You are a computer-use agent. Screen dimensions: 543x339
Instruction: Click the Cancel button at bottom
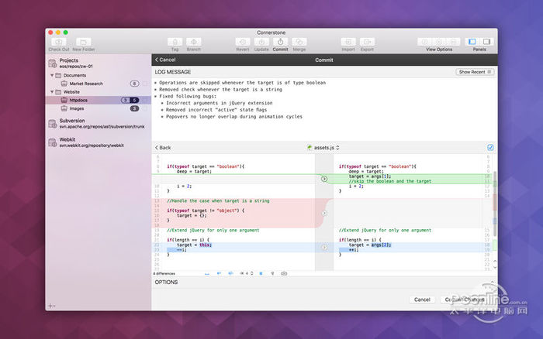point(422,300)
